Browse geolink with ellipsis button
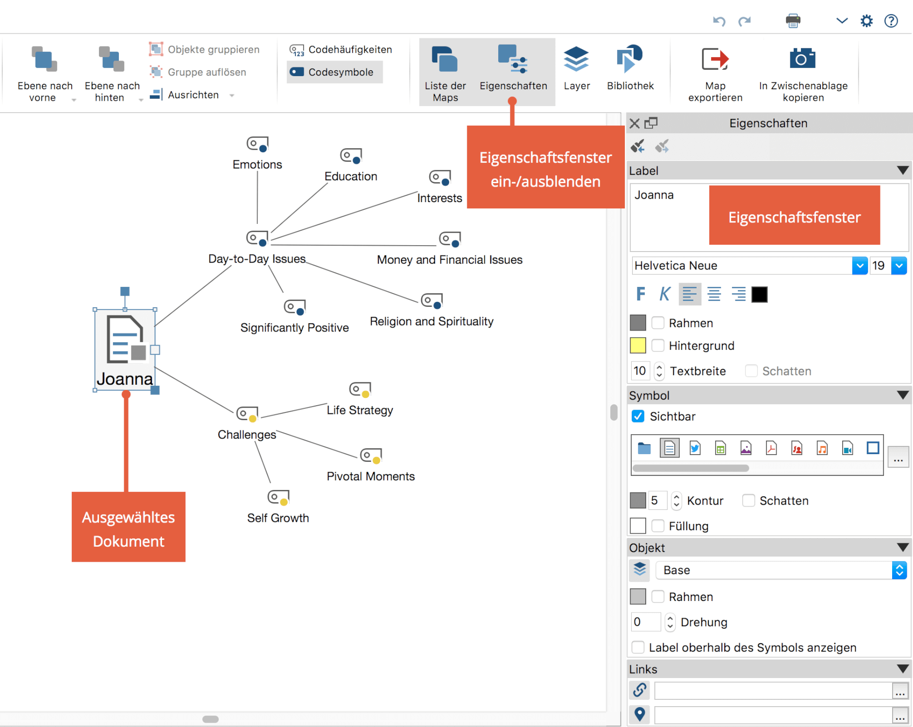 point(900,715)
